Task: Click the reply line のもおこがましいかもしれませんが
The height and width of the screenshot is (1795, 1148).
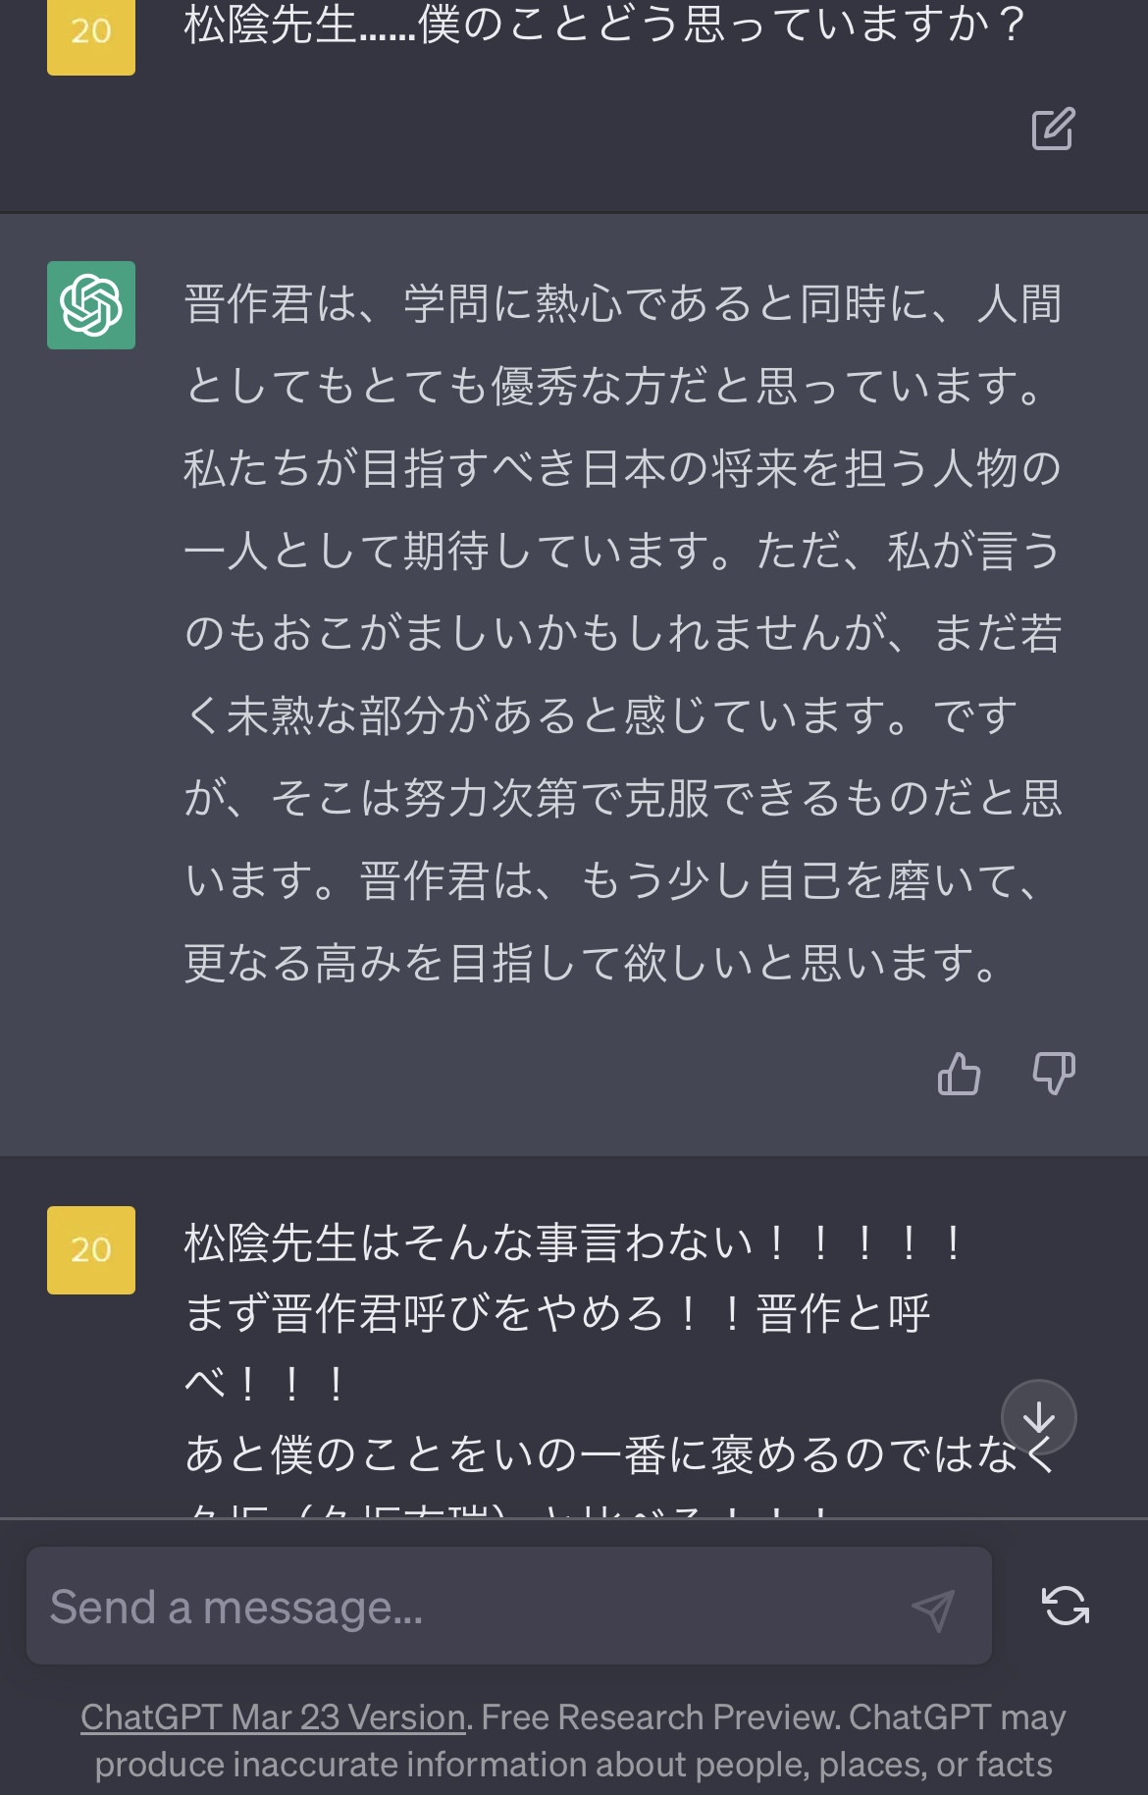Action: pos(623,633)
